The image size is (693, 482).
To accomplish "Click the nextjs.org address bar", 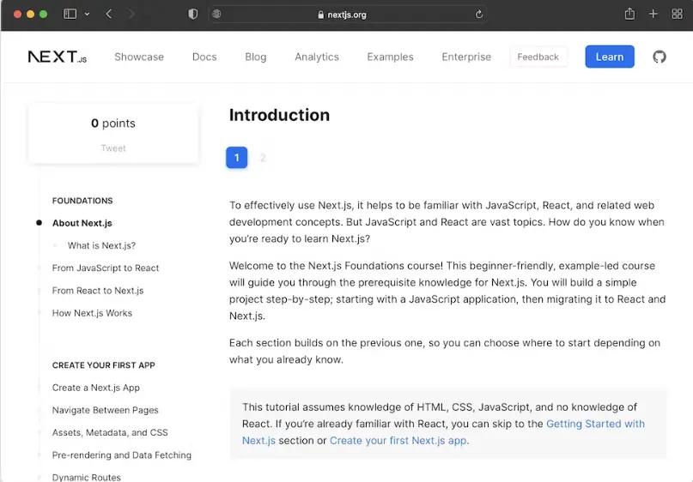I will pyautogui.click(x=347, y=15).
